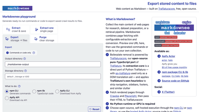The image size is (199, 112).
Task: Switch to the Extract one single page tab
Action: click(x=44, y=30)
